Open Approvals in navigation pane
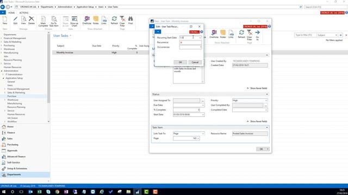The width and height of the screenshot is (348, 195). tap(12, 151)
